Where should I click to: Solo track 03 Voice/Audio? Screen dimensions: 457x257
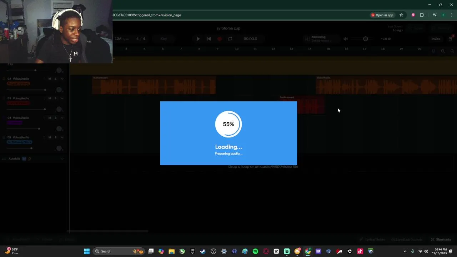[55, 98]
